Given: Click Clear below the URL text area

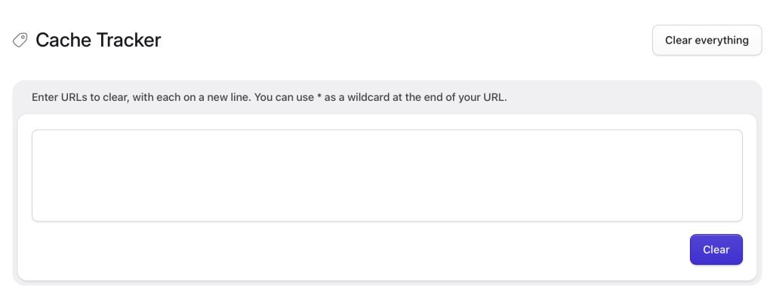Looking at the screenshot, I should [x=716, y=249].
